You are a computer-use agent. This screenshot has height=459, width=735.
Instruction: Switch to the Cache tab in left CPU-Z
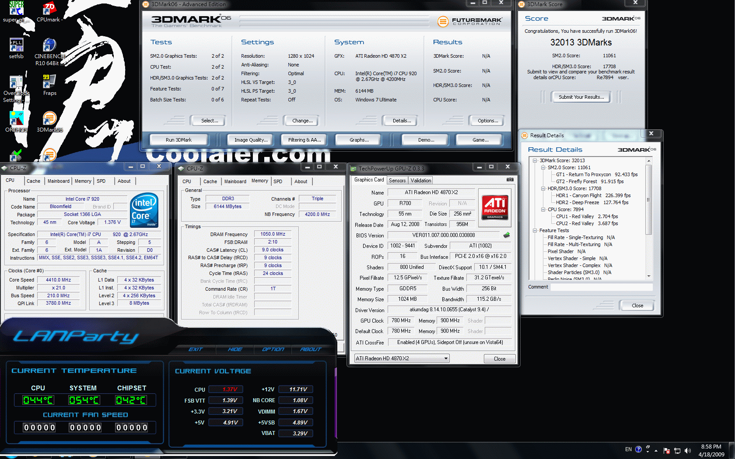(x=33, y=181)
